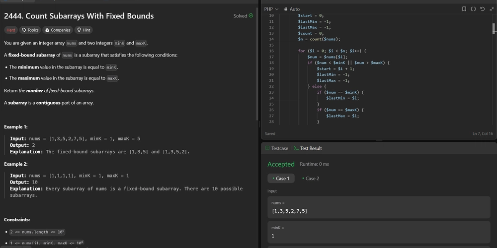Click the 'if ($num == $minK) {' line
The height and width of the screenshot is (248, 497).
point(340,92)
